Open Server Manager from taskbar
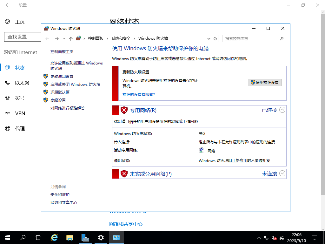Viewport: 325px width, 244px height. tap(85, 238)
